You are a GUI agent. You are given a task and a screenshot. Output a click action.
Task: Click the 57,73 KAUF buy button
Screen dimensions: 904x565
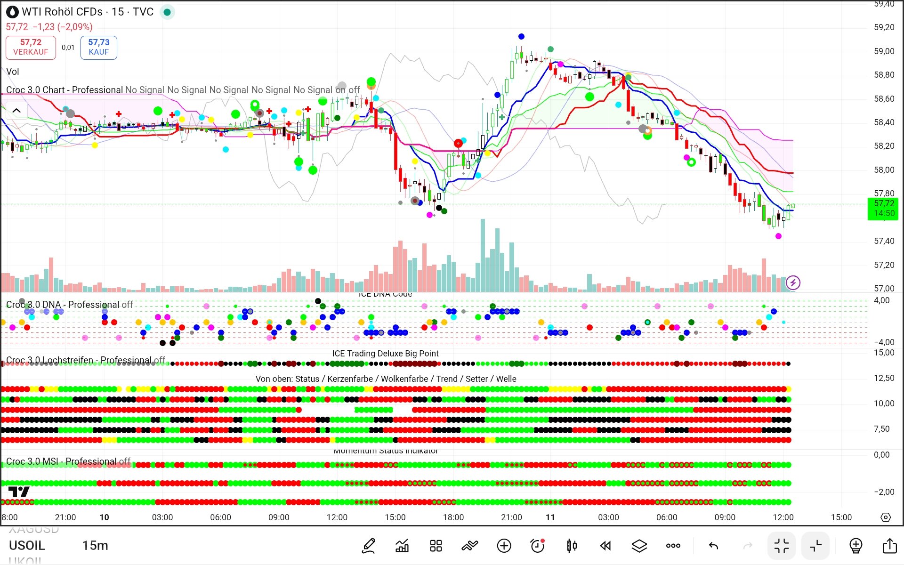tap(99, 47)
